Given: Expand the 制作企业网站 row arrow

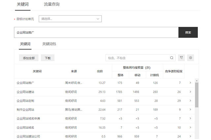Looking at the screenshot, I should coord(190,109).
